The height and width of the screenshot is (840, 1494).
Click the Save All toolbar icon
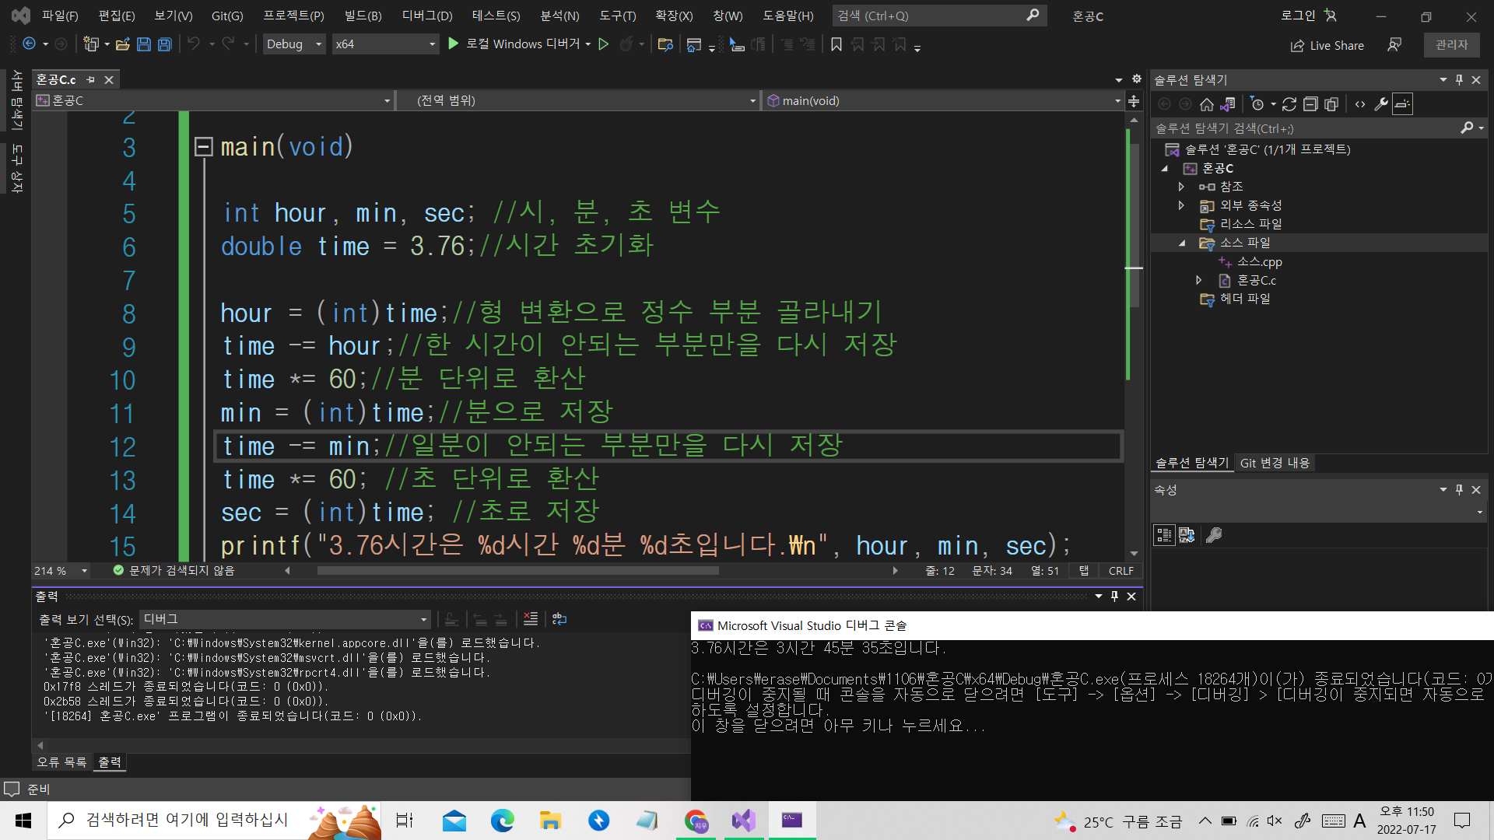pos(165,44)
